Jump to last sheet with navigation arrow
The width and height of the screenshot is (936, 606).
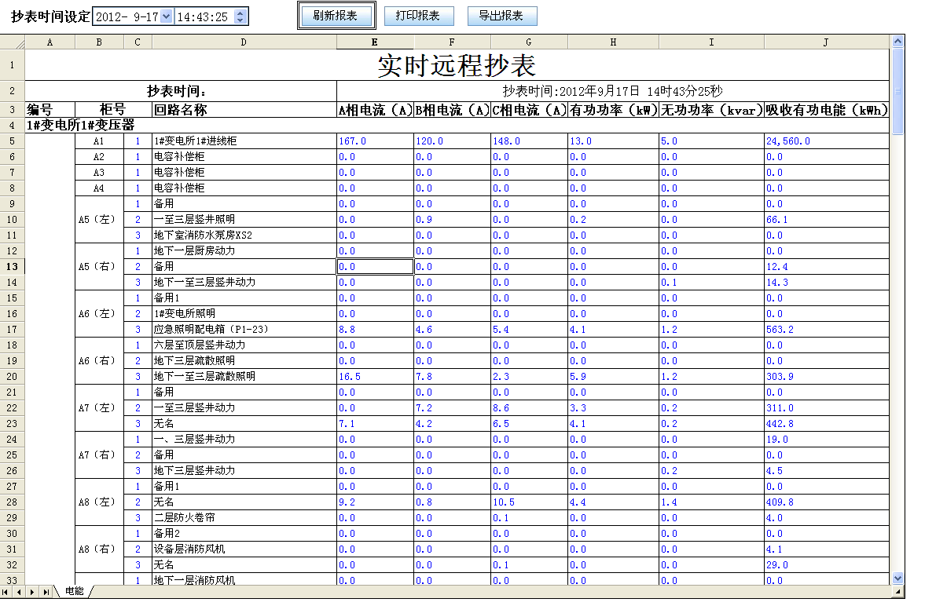tap(46, 591)
